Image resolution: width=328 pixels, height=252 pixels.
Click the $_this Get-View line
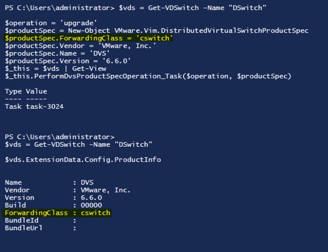[x=56, y=68]
